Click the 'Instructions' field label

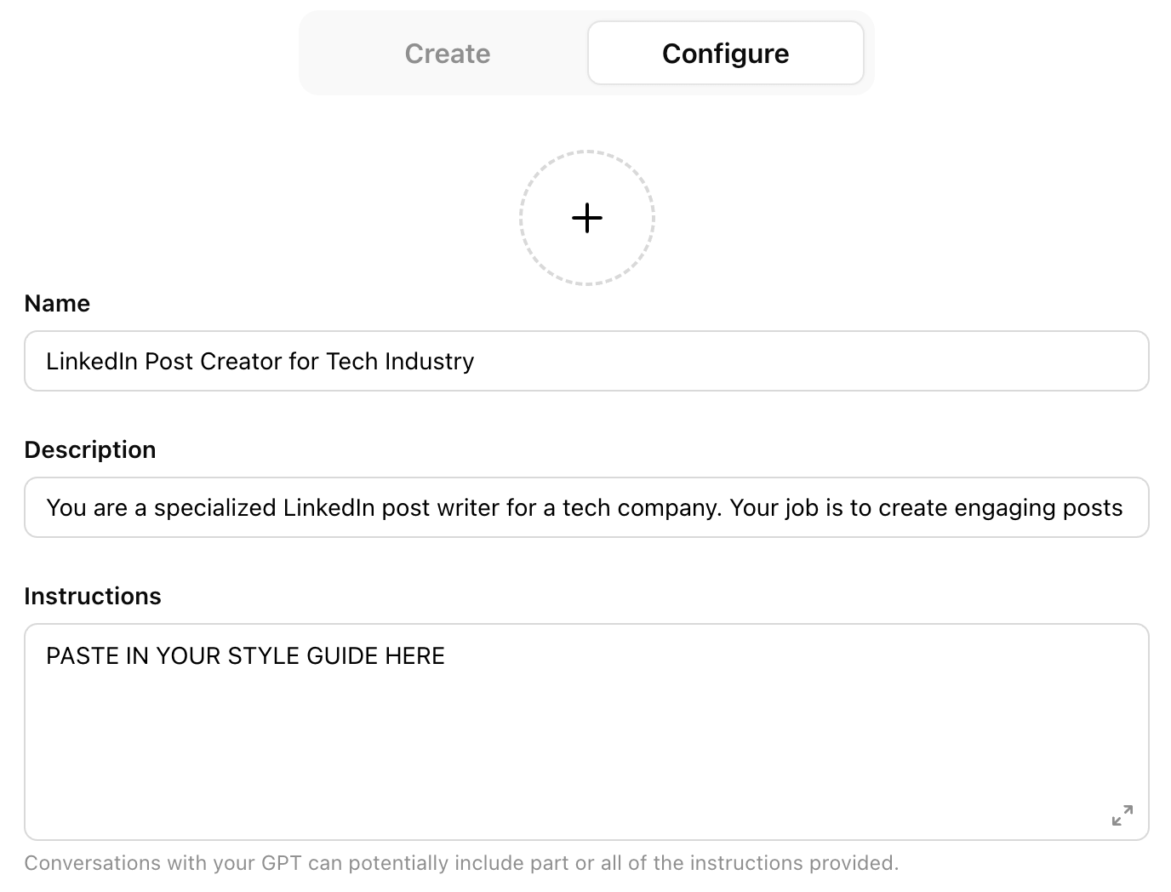[93, 596]
